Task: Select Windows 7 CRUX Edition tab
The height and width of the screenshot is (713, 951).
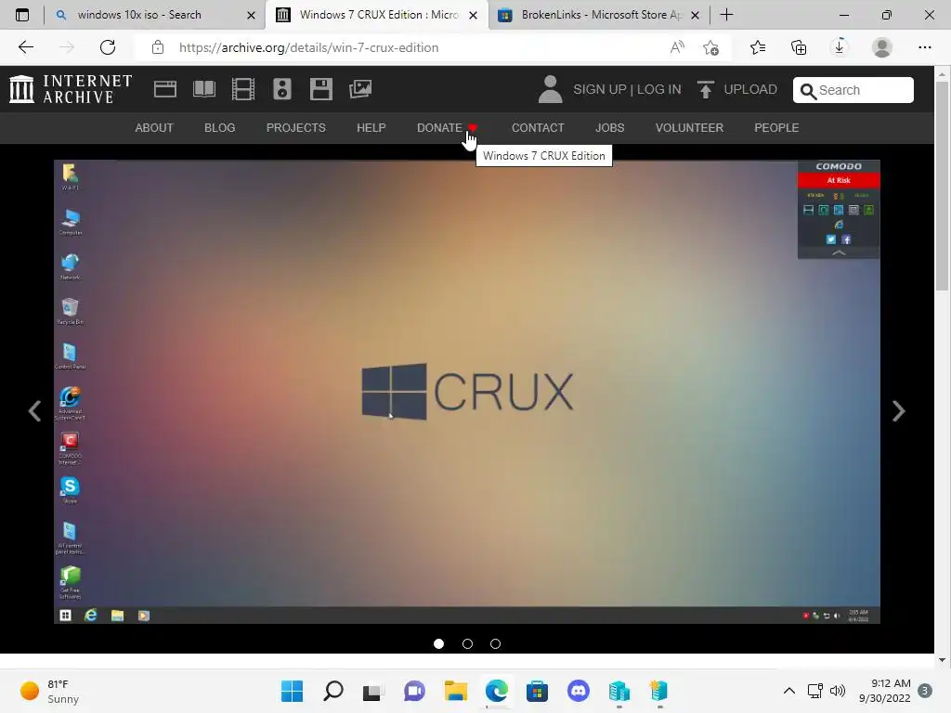Action: tap(379, 15)
